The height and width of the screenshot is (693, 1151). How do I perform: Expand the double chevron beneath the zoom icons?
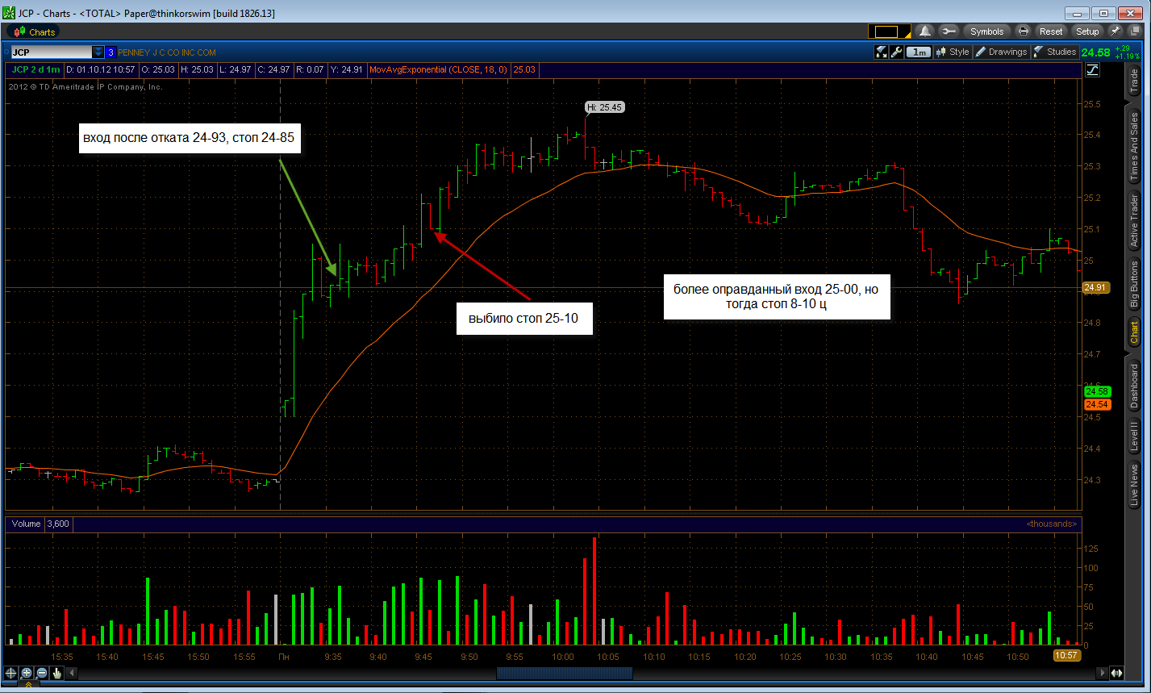(x=30, y=685)
